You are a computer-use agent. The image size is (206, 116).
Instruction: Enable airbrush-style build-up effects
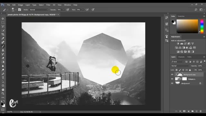tap(87, 10)
